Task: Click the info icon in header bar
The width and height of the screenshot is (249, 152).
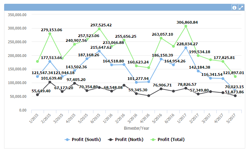Action: pyautogui.click(x=235, y=8)
